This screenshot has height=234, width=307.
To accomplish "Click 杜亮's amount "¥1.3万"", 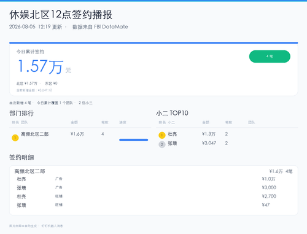I will point(209,134).
